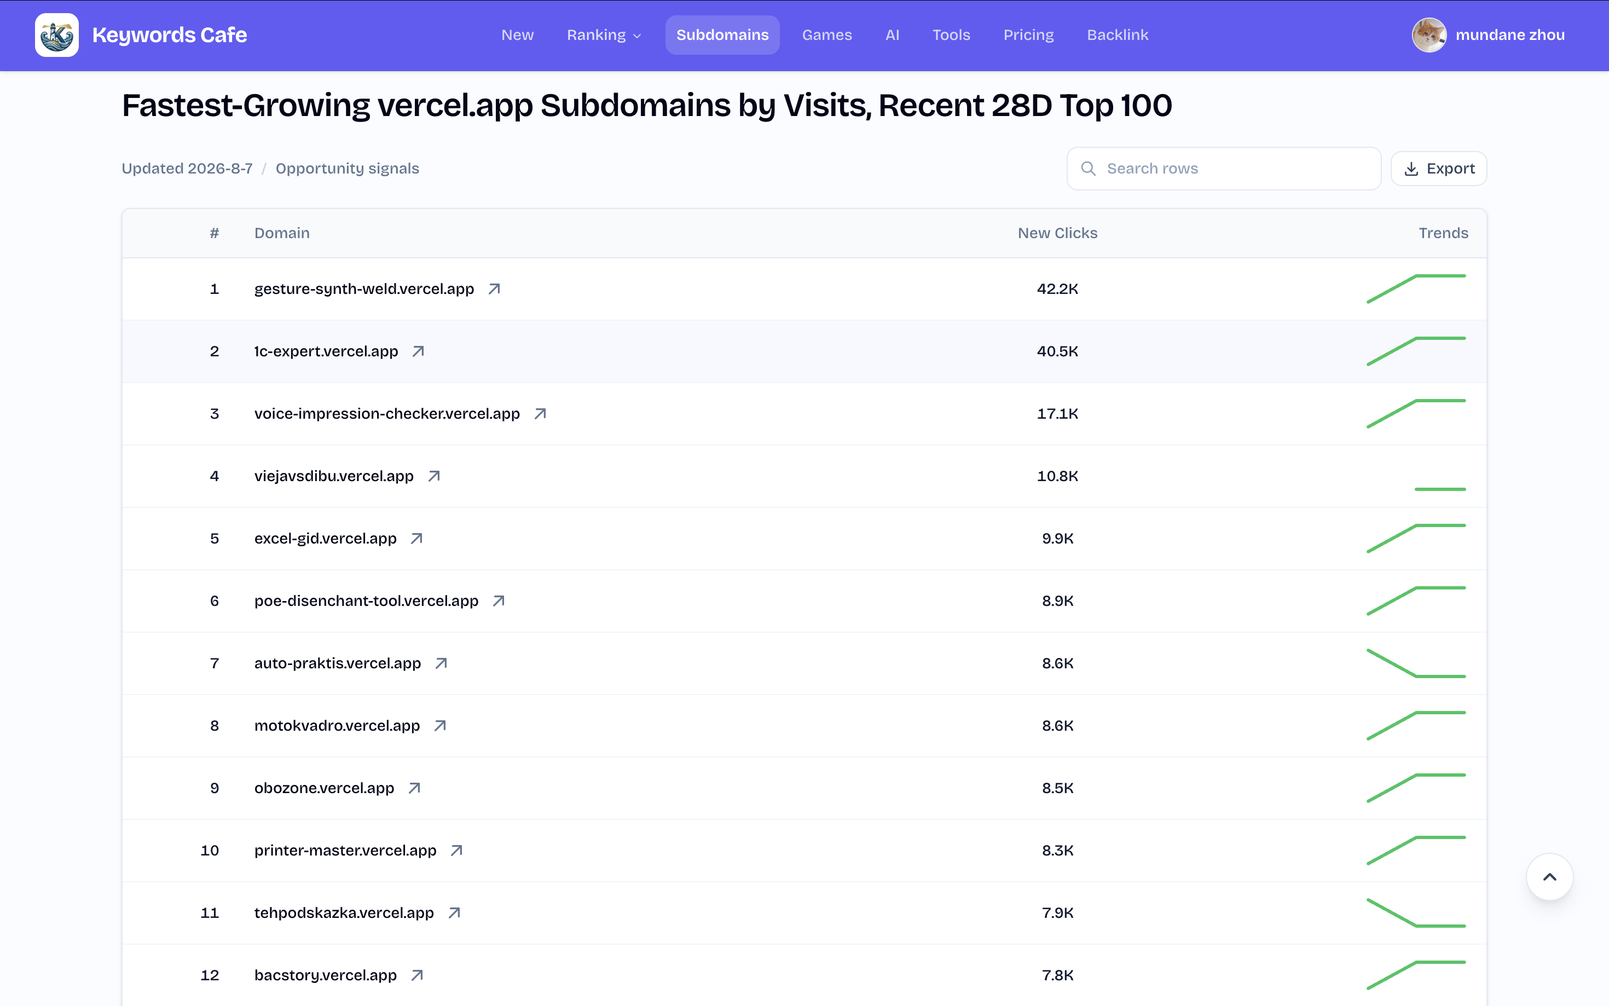The height and width of the screenshot is (1006, 1609).
Task: Click the page heading about vercel.app subdomains
Action: 646,106
